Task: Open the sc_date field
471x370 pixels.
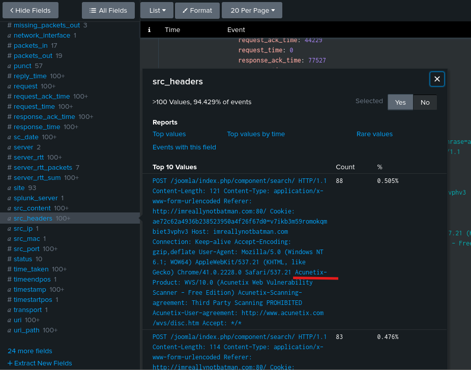Action: (x=26, y=137)
